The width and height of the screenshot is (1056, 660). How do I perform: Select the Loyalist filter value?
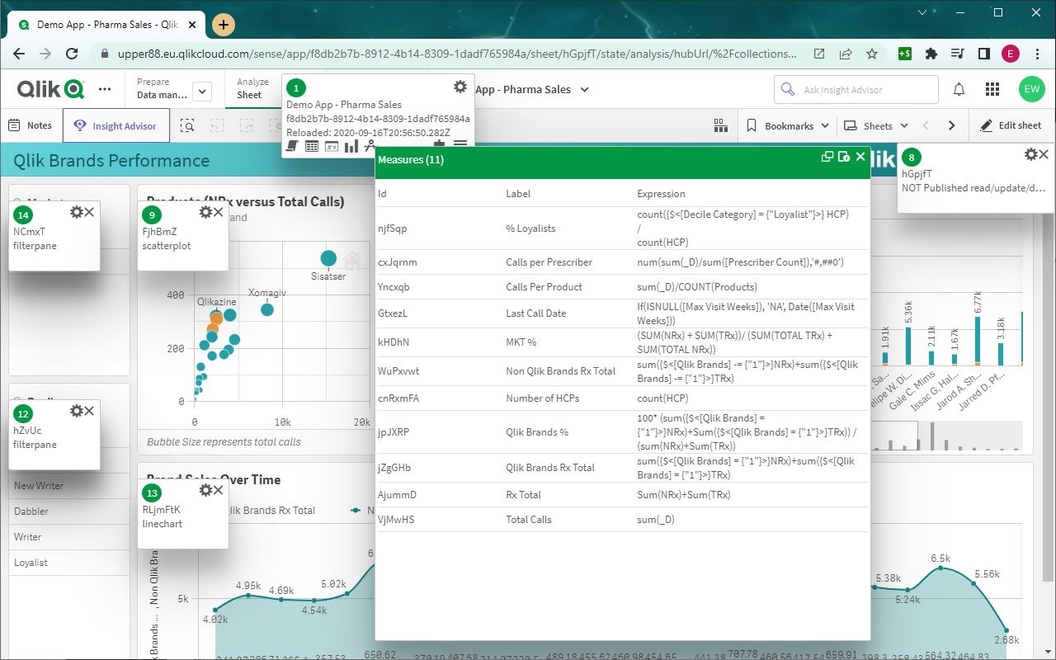coord(31,563)
